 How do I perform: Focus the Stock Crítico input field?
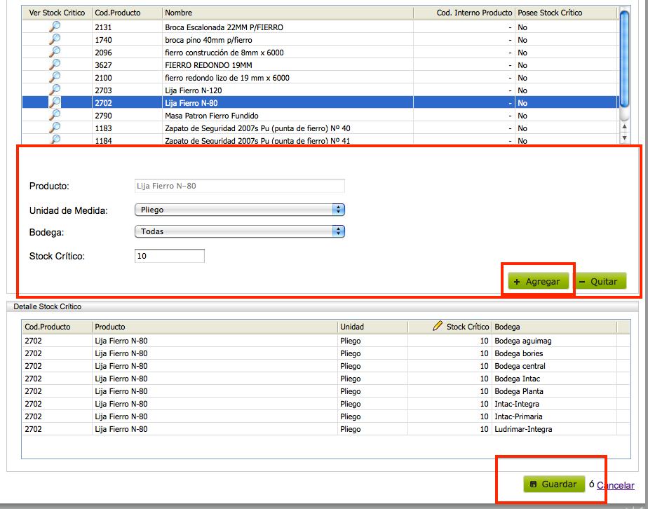click(170, 256)
